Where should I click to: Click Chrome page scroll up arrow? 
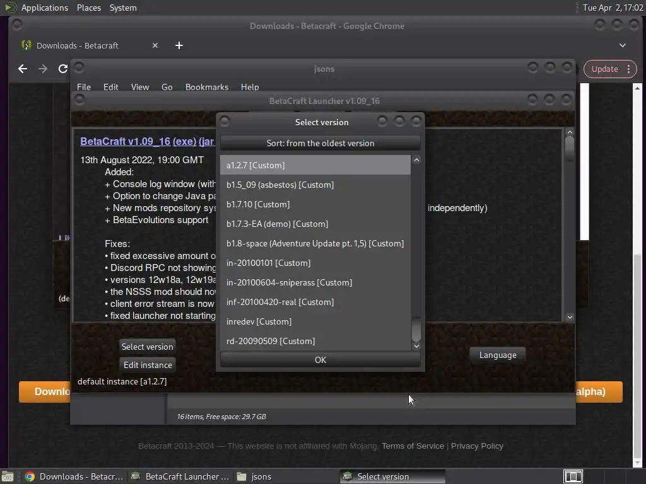pos(637,88)
